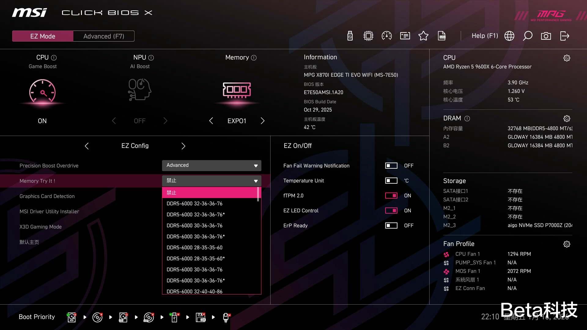Open CPU settings gear in right panel
This screenshot has width=587, height=330.
(x=567, y=58)
